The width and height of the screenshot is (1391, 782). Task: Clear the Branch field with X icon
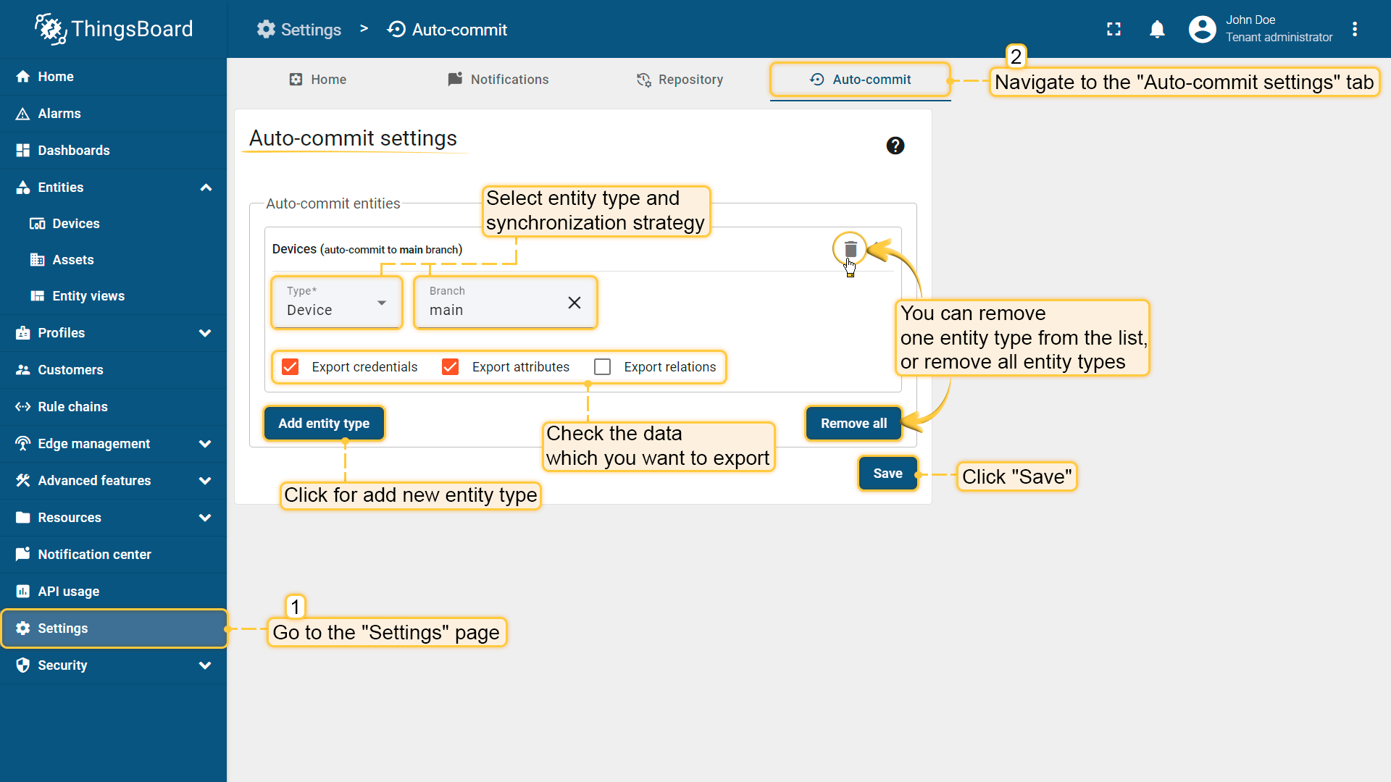[575, 303]
